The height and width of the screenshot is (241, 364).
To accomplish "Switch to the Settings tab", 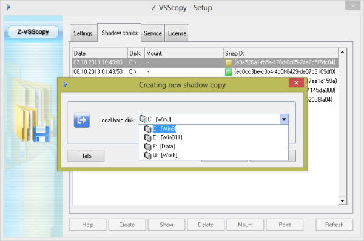I will pos(83,33).
